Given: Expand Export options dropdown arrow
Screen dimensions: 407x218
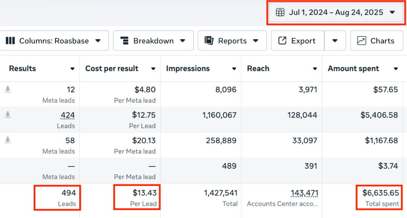Looking at the screenshot, I should pyautogui.click(x=335, y=41).
